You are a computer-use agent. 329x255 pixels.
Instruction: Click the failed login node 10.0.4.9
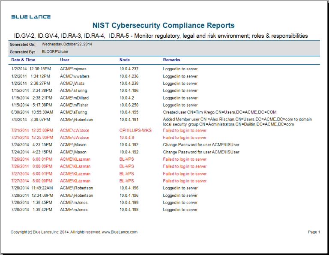click(127, 138)
